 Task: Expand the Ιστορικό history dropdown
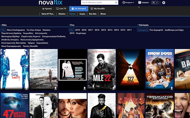(128, 3)
